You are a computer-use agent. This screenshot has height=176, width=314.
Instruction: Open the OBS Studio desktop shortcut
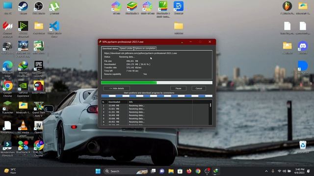[x=38, y=8]
